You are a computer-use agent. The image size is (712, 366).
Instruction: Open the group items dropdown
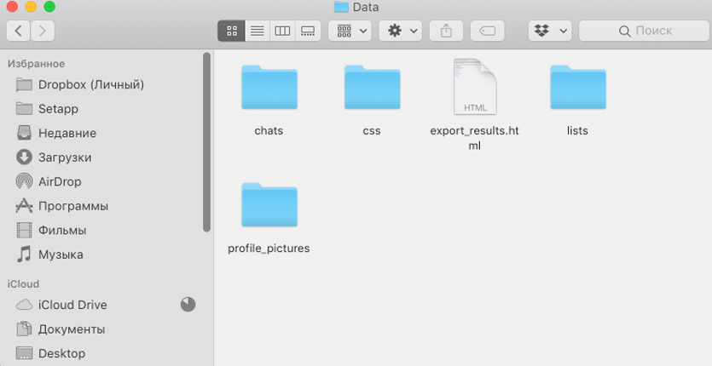[x=350, y=31]
